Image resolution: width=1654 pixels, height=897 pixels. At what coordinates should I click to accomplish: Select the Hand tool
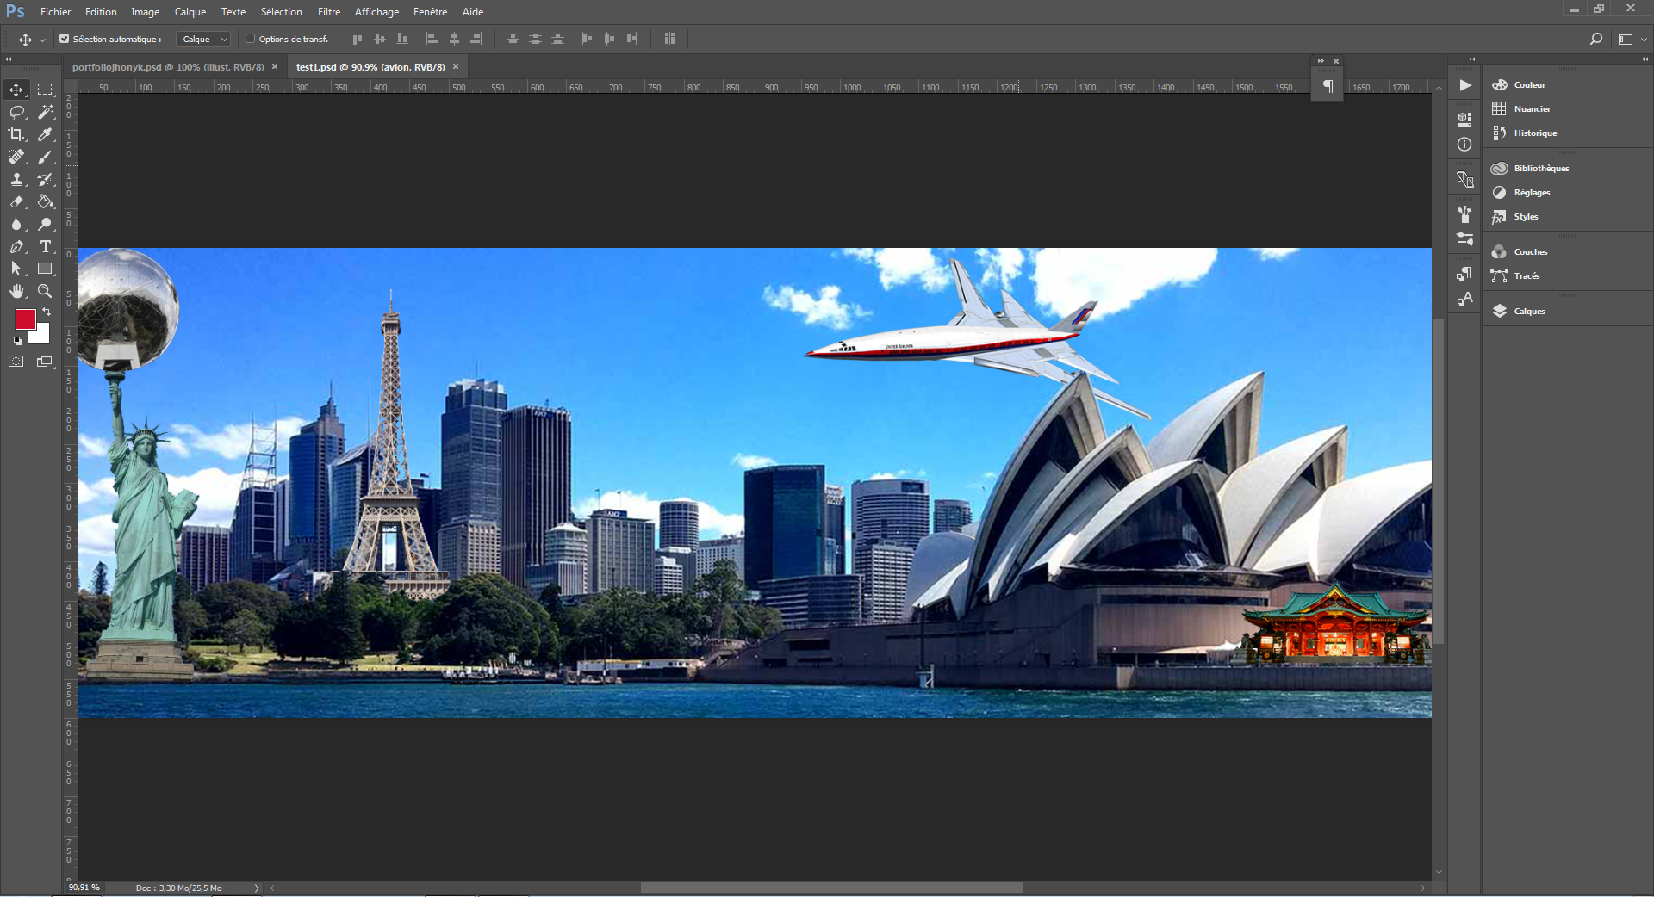pyautogui.click(x=16, y=291)
